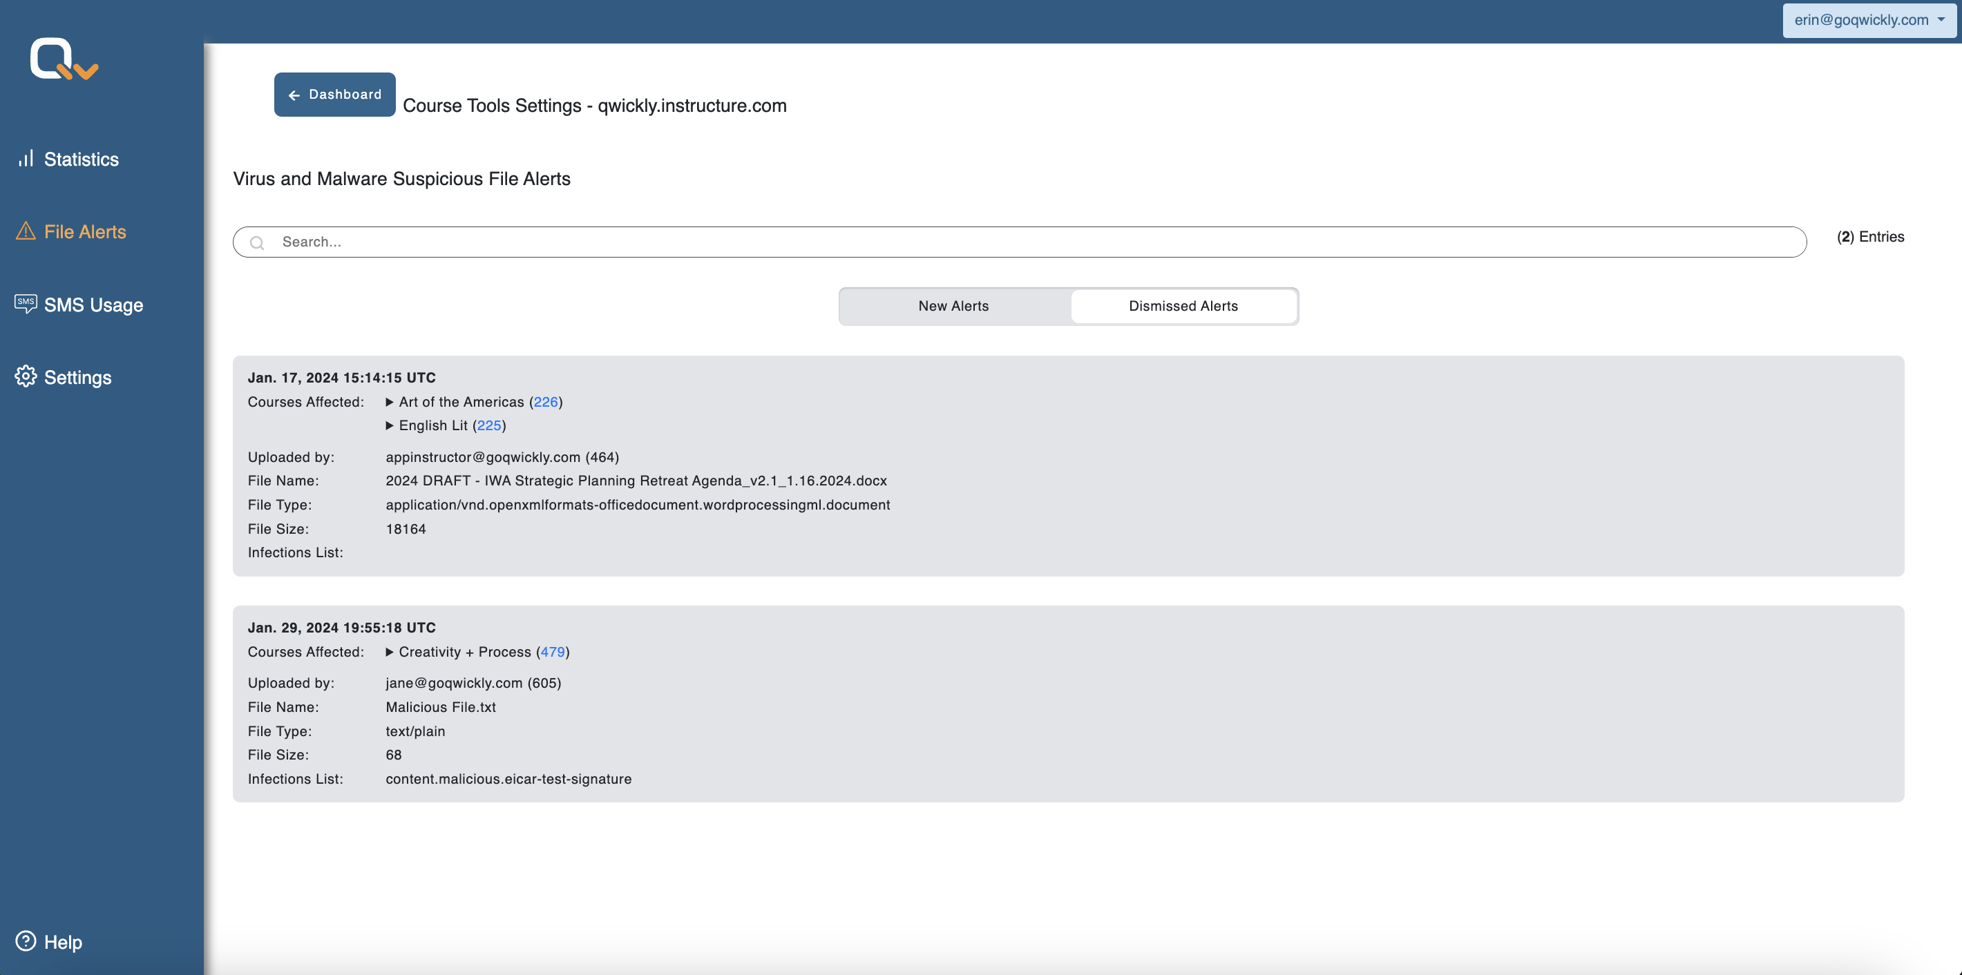Image resolution: width=1962 pixels, height=975 pixels.
Task: Click the Qwickly logo icon
Action: 64,59
